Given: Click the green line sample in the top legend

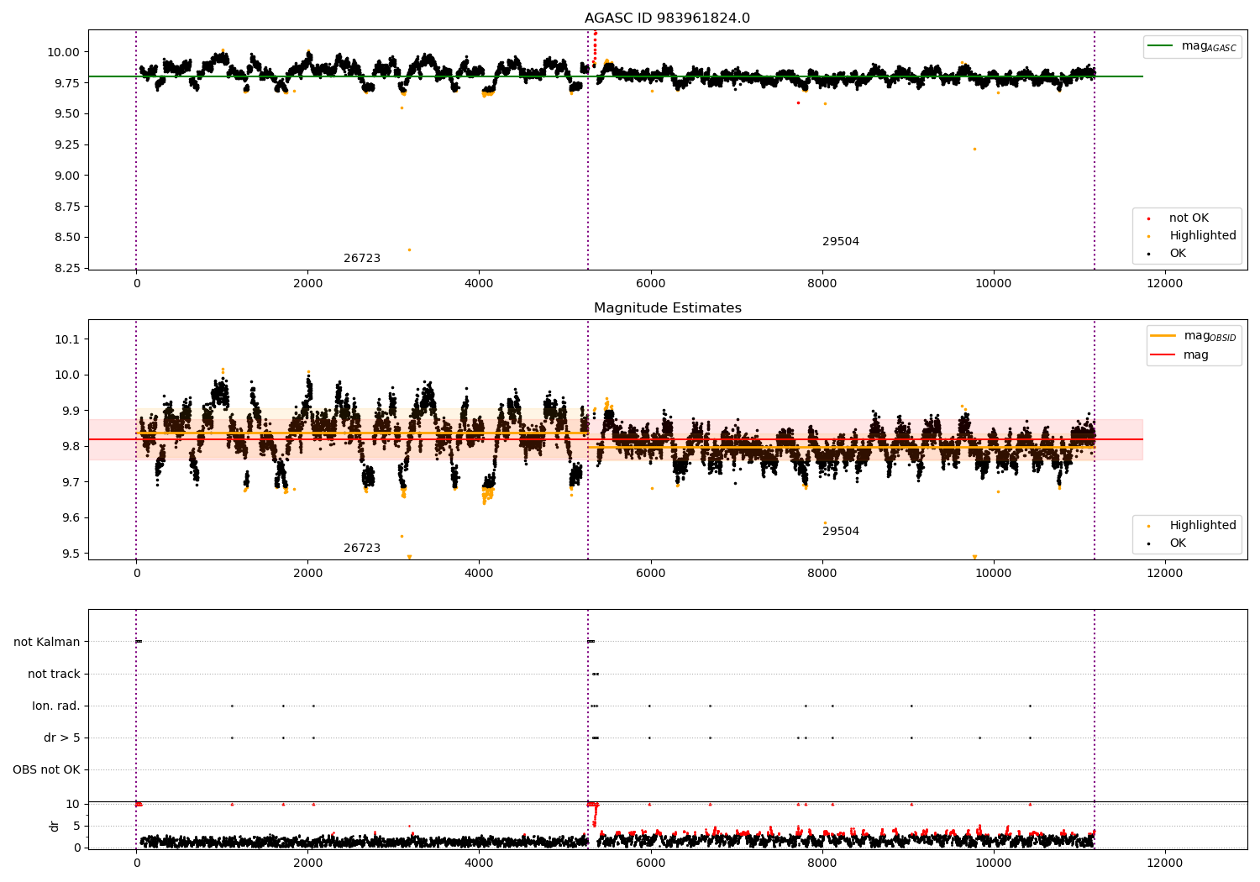Looking at the screenshot, I should click(x=1161, y=46).
